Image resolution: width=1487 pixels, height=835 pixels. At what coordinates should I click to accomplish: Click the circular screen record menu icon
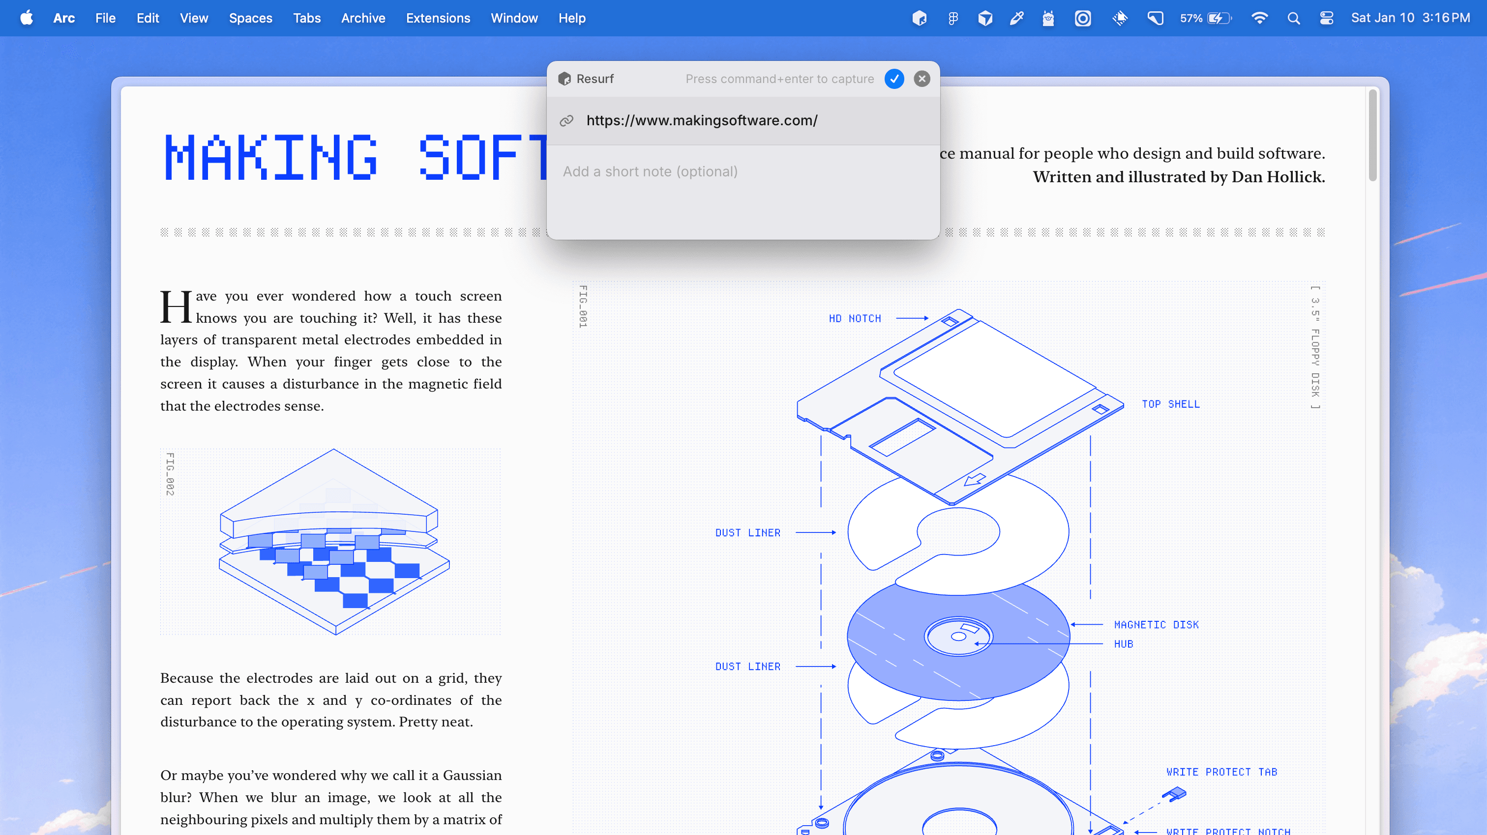1083,19
